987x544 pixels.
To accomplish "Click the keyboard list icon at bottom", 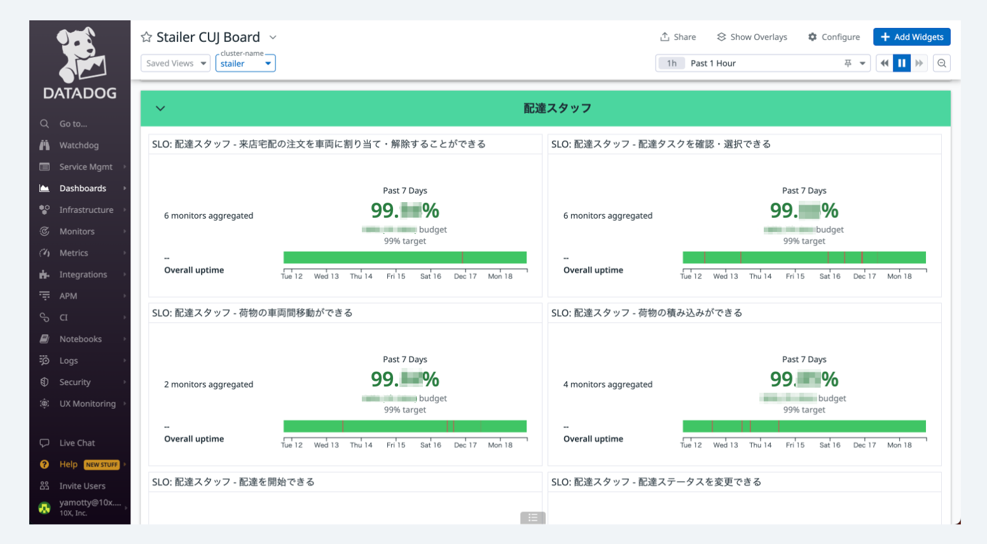I will (533, 518).
